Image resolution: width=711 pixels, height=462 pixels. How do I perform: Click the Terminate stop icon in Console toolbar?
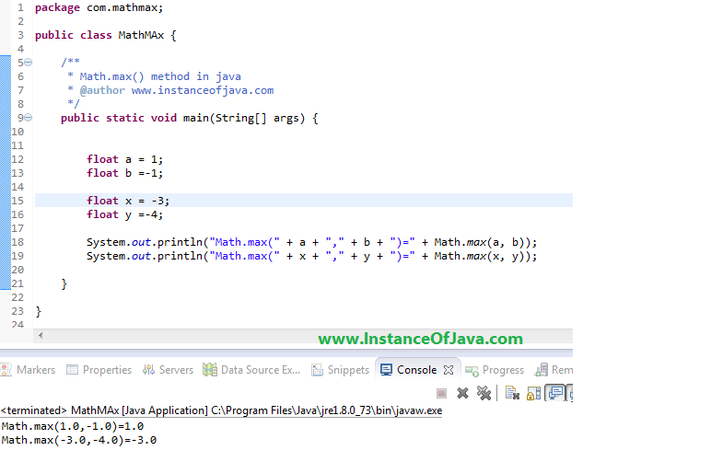[441, 393]
